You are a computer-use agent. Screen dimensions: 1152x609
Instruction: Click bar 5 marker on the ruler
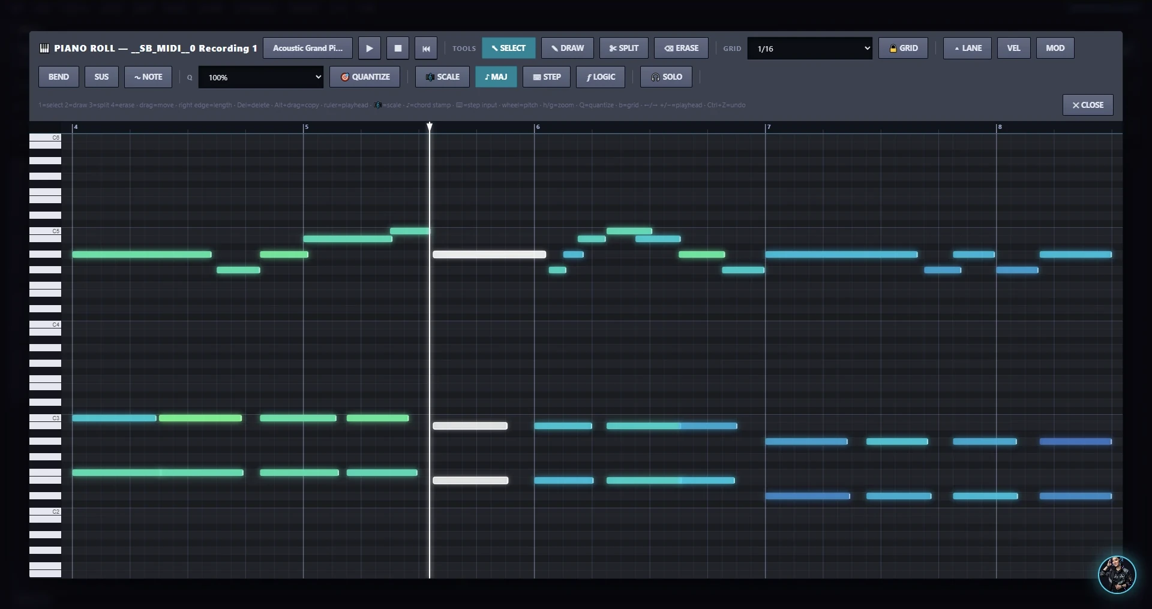pyautogui.click(x=306, y=127)
